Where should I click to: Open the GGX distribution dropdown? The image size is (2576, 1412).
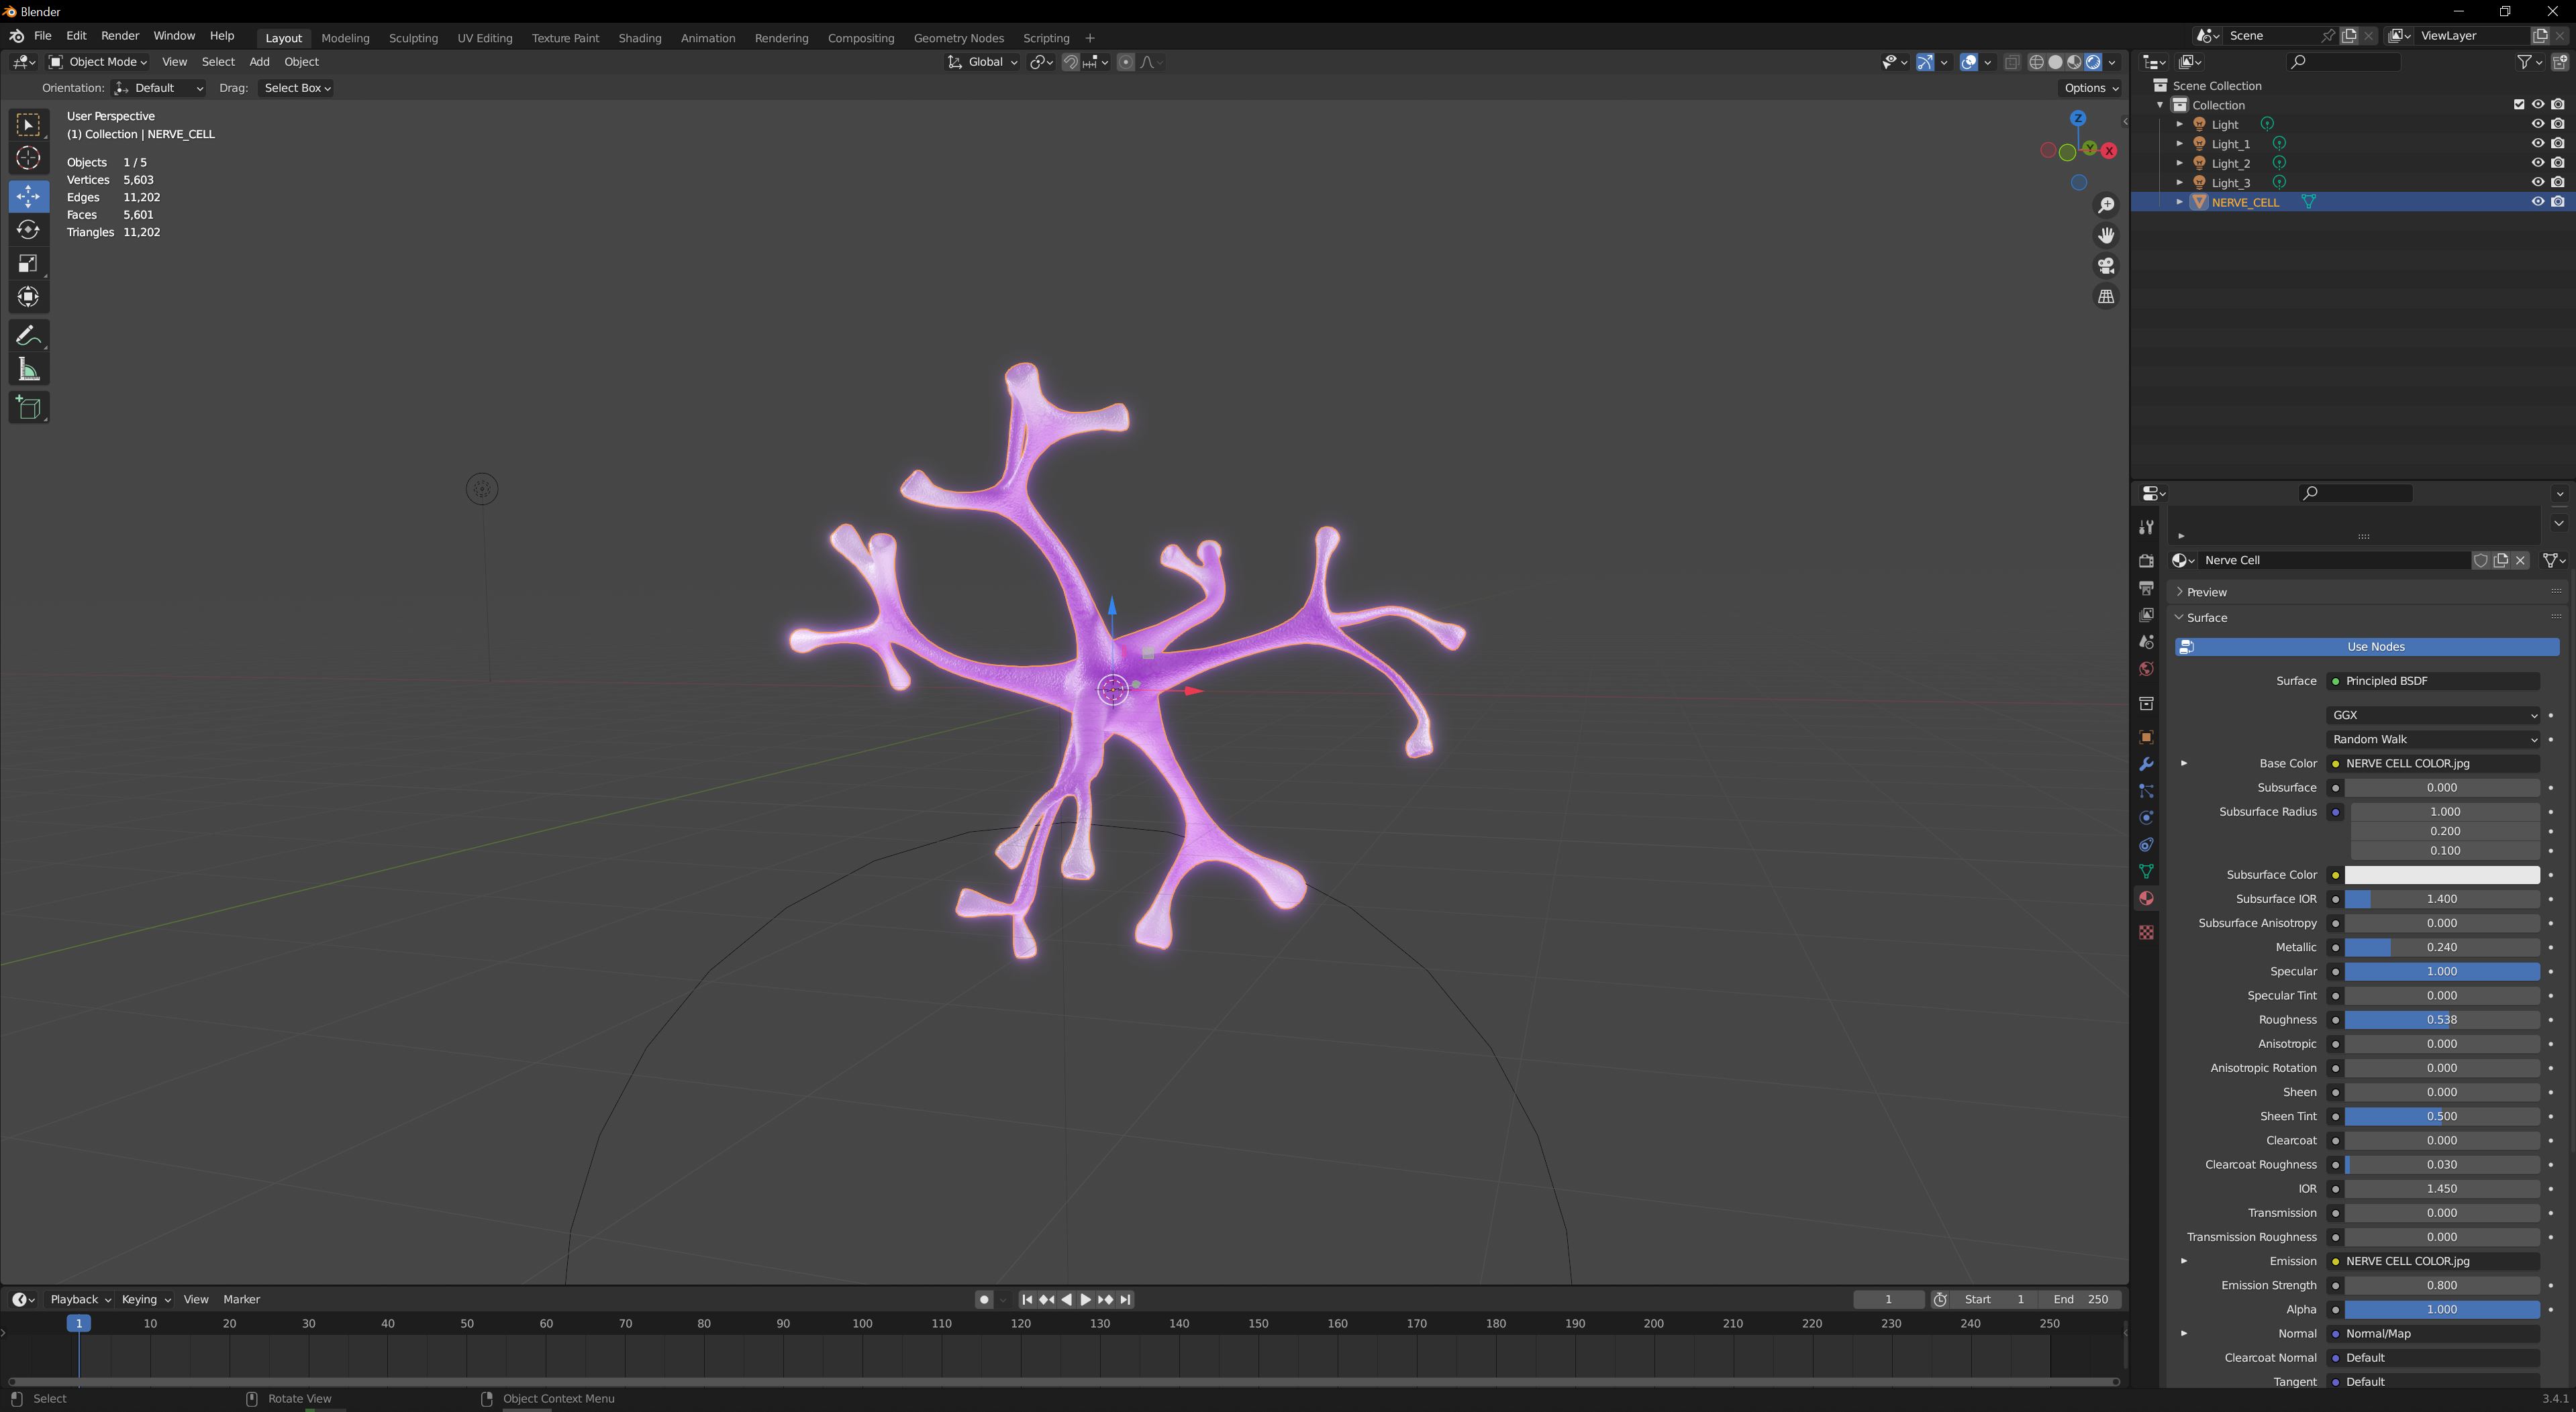coord(2432,716)
